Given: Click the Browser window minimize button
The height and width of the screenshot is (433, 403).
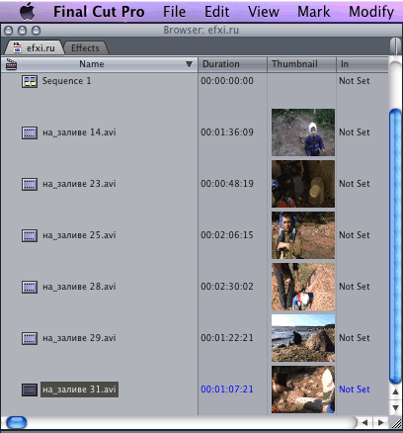Looking at the screenshot, I should click(22, 31).
